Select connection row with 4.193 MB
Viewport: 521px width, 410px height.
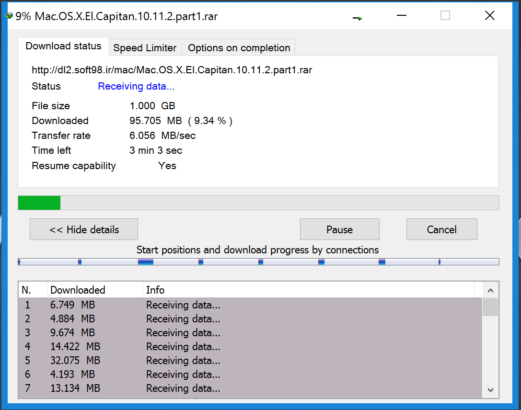250,375
